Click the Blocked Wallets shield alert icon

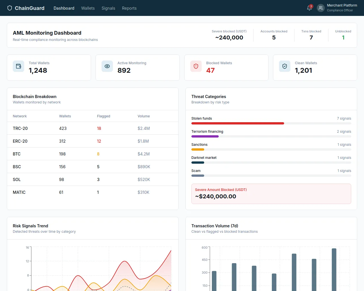[x=196, y=66]
